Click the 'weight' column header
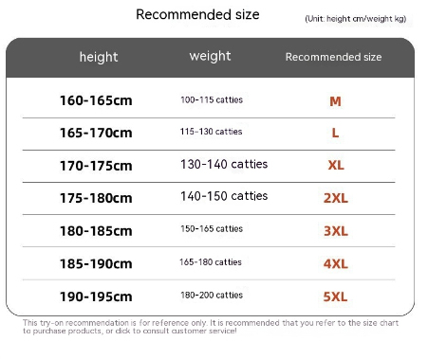This screenshot has height=359, width=428. pos(210,57)
